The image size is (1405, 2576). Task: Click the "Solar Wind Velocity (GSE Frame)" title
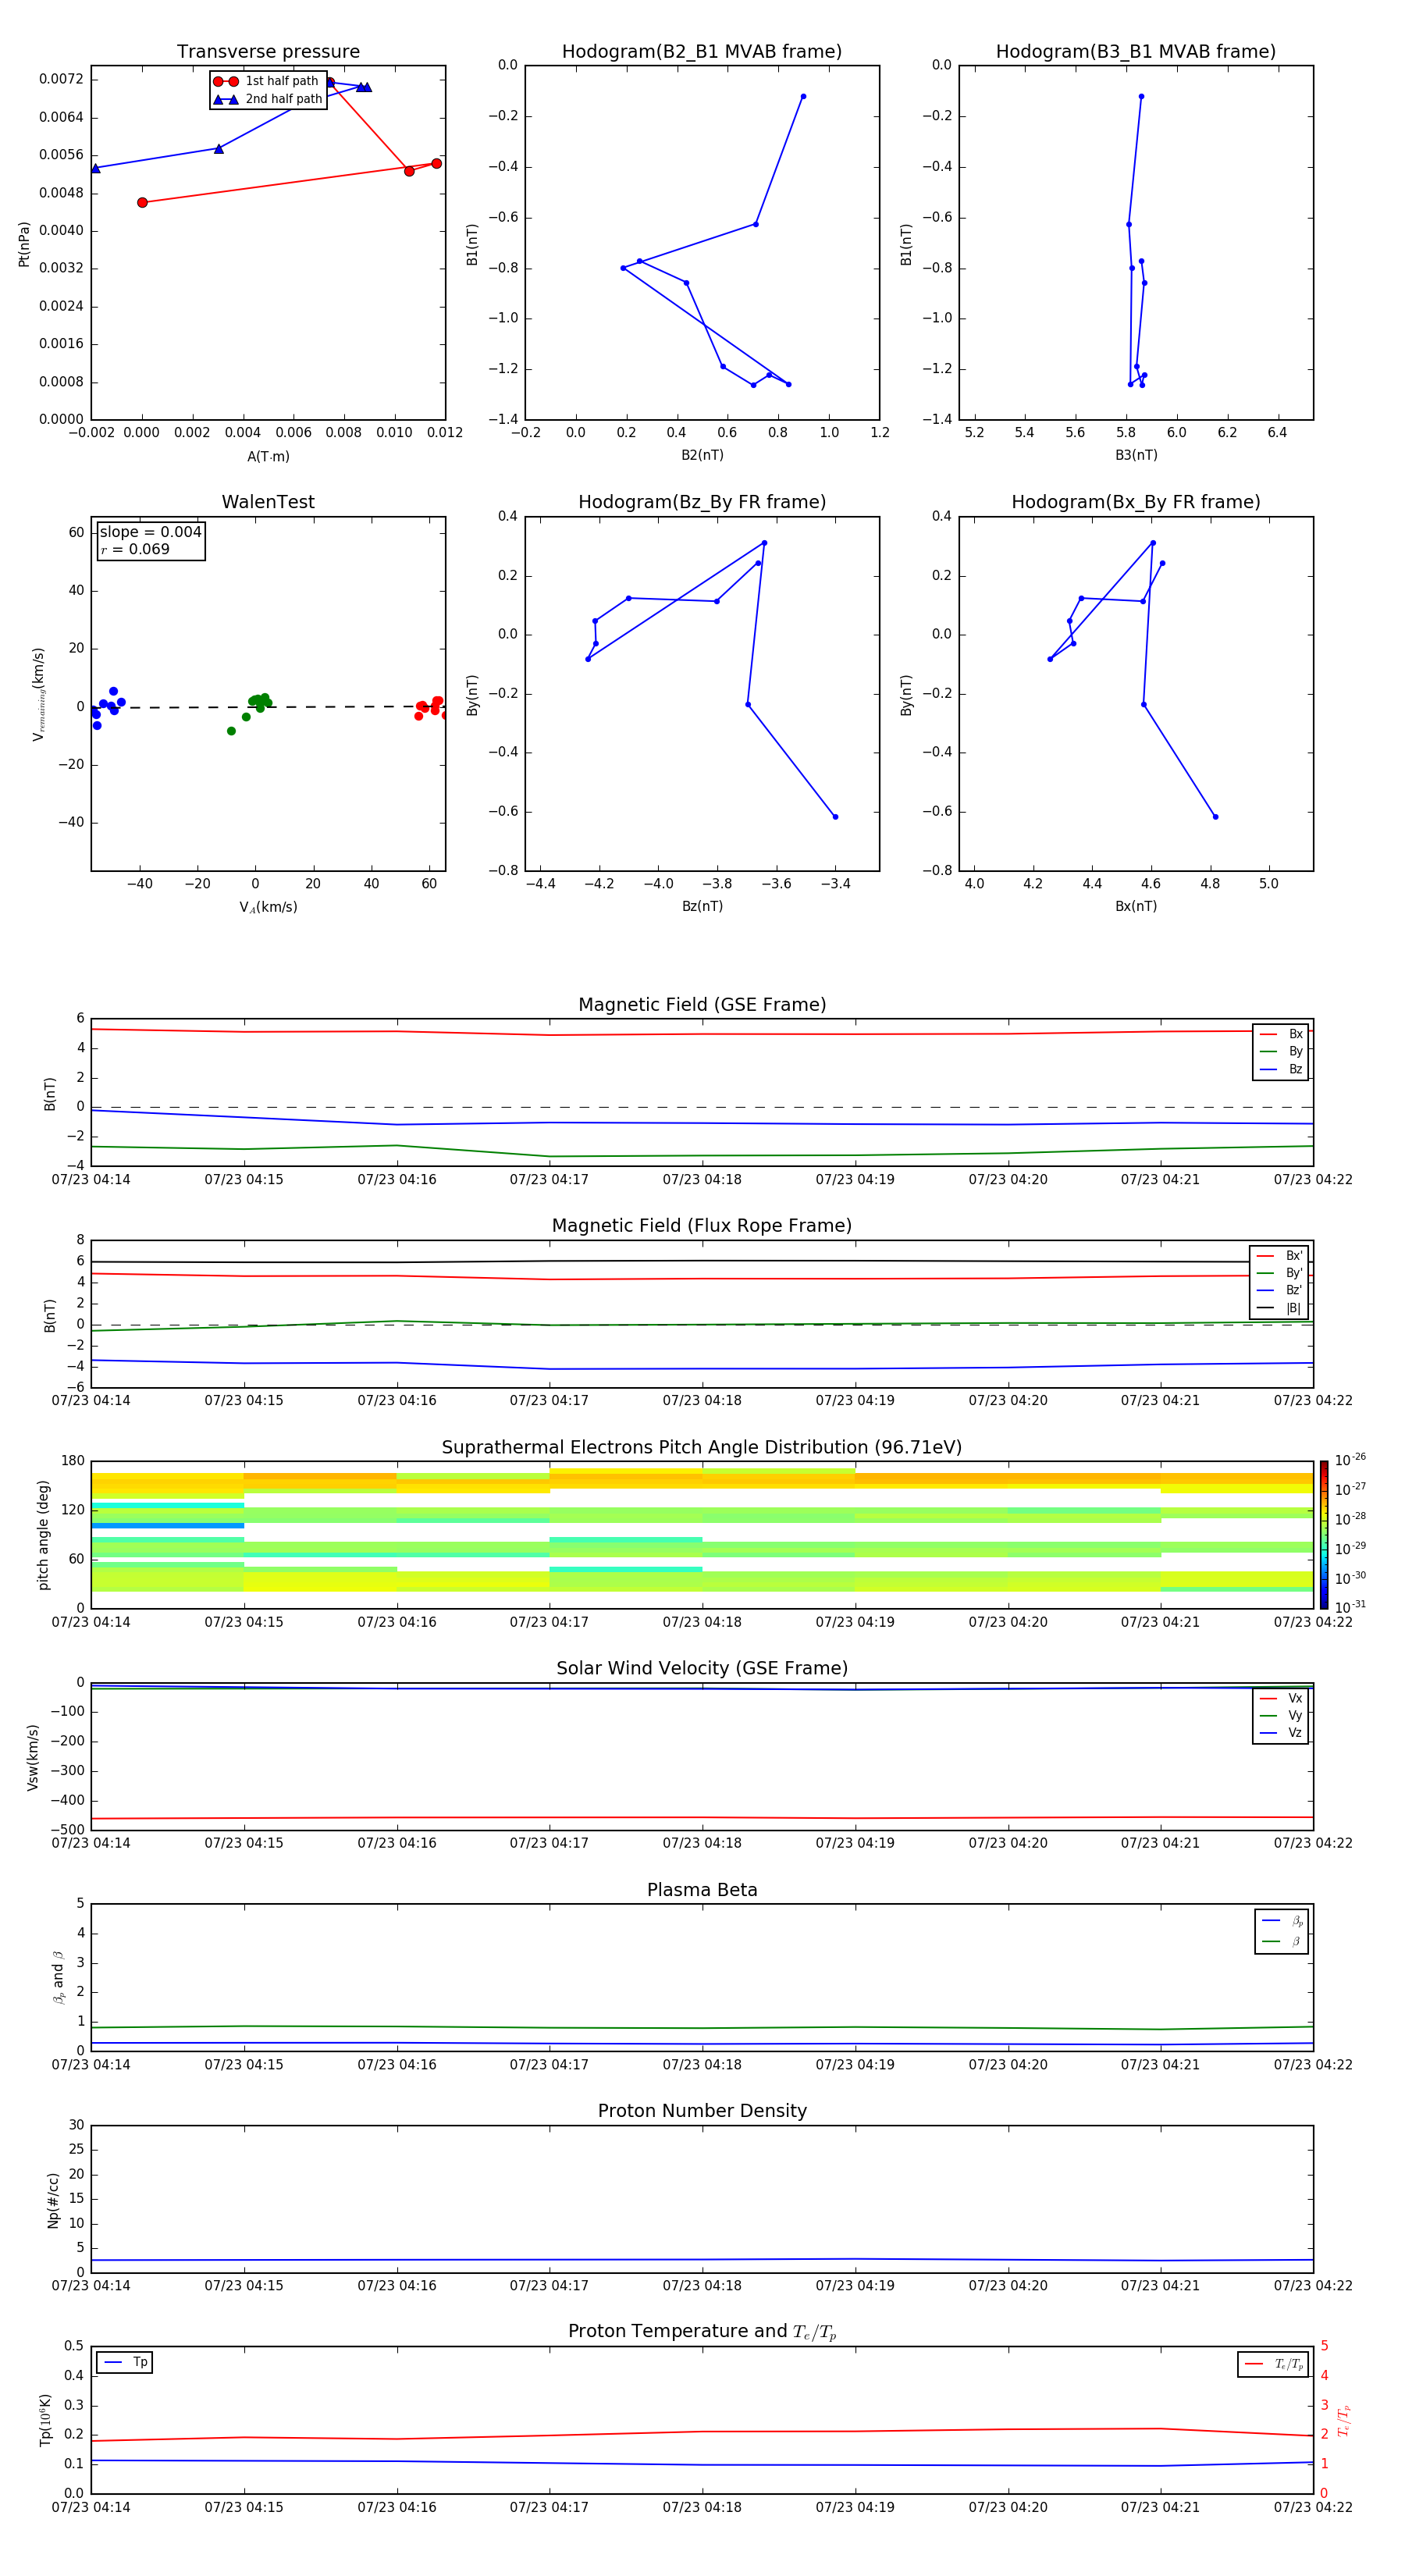pos(702,1669)
